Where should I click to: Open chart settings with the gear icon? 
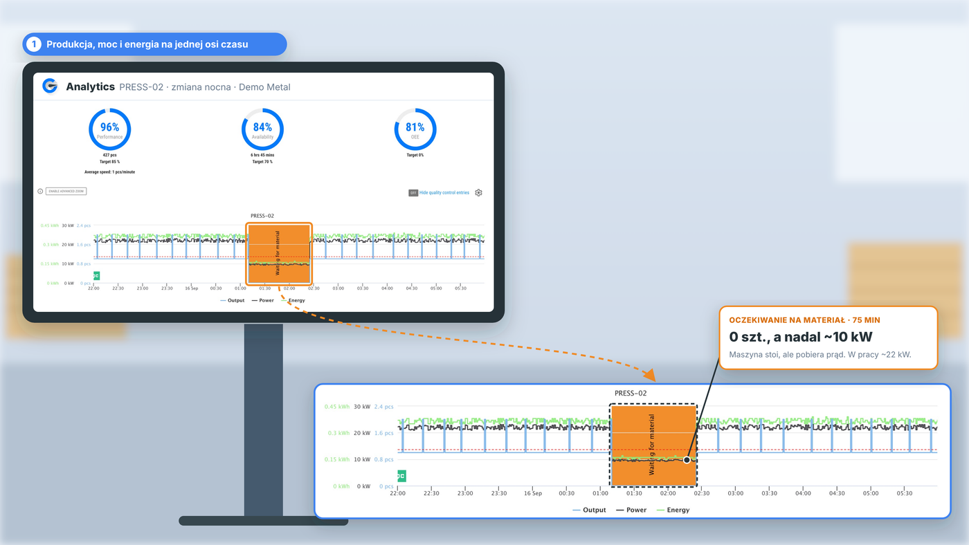click(478, 193)
